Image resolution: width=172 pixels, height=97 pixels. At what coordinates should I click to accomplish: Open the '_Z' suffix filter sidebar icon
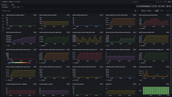pyautogui.click(x=3, y=21)
